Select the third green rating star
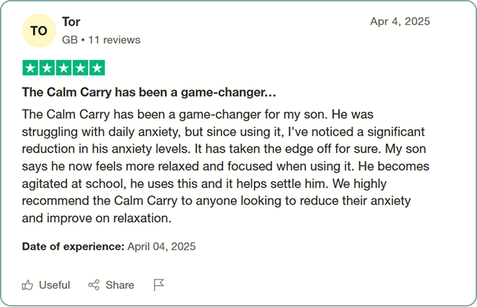 (x=63, y=68)
